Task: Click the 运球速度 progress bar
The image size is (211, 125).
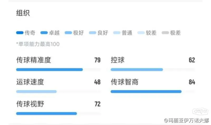Action: click(58, 91)
